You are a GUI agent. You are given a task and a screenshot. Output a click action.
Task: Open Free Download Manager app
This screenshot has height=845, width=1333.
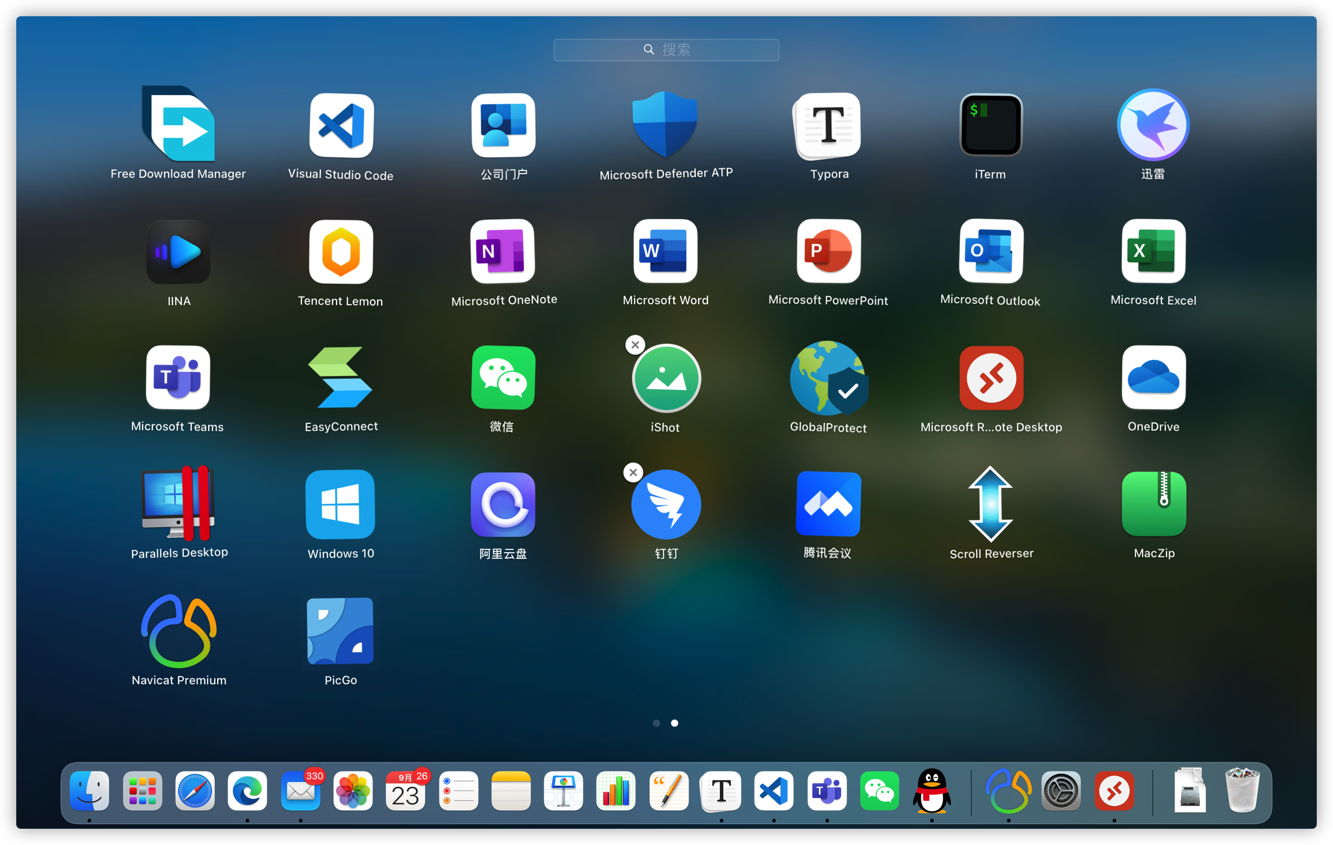[178, 124]
